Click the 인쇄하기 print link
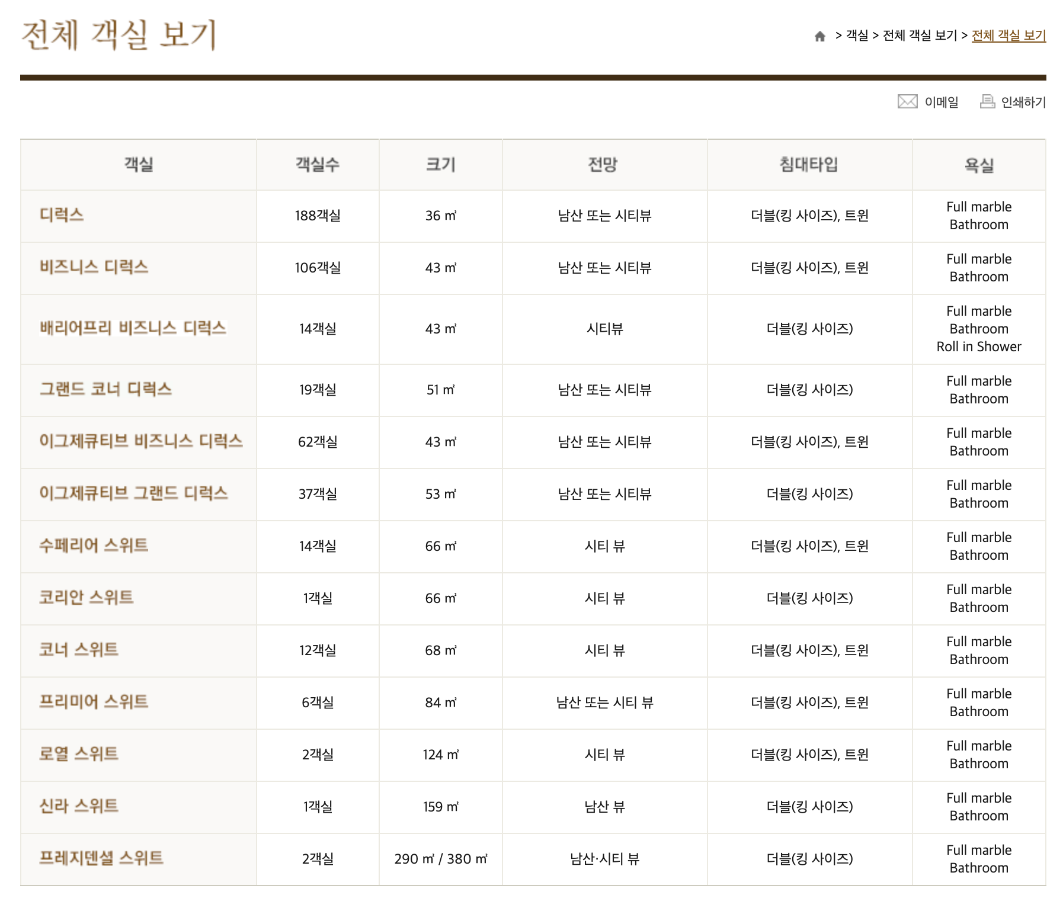 click(x=1023, y=102)
